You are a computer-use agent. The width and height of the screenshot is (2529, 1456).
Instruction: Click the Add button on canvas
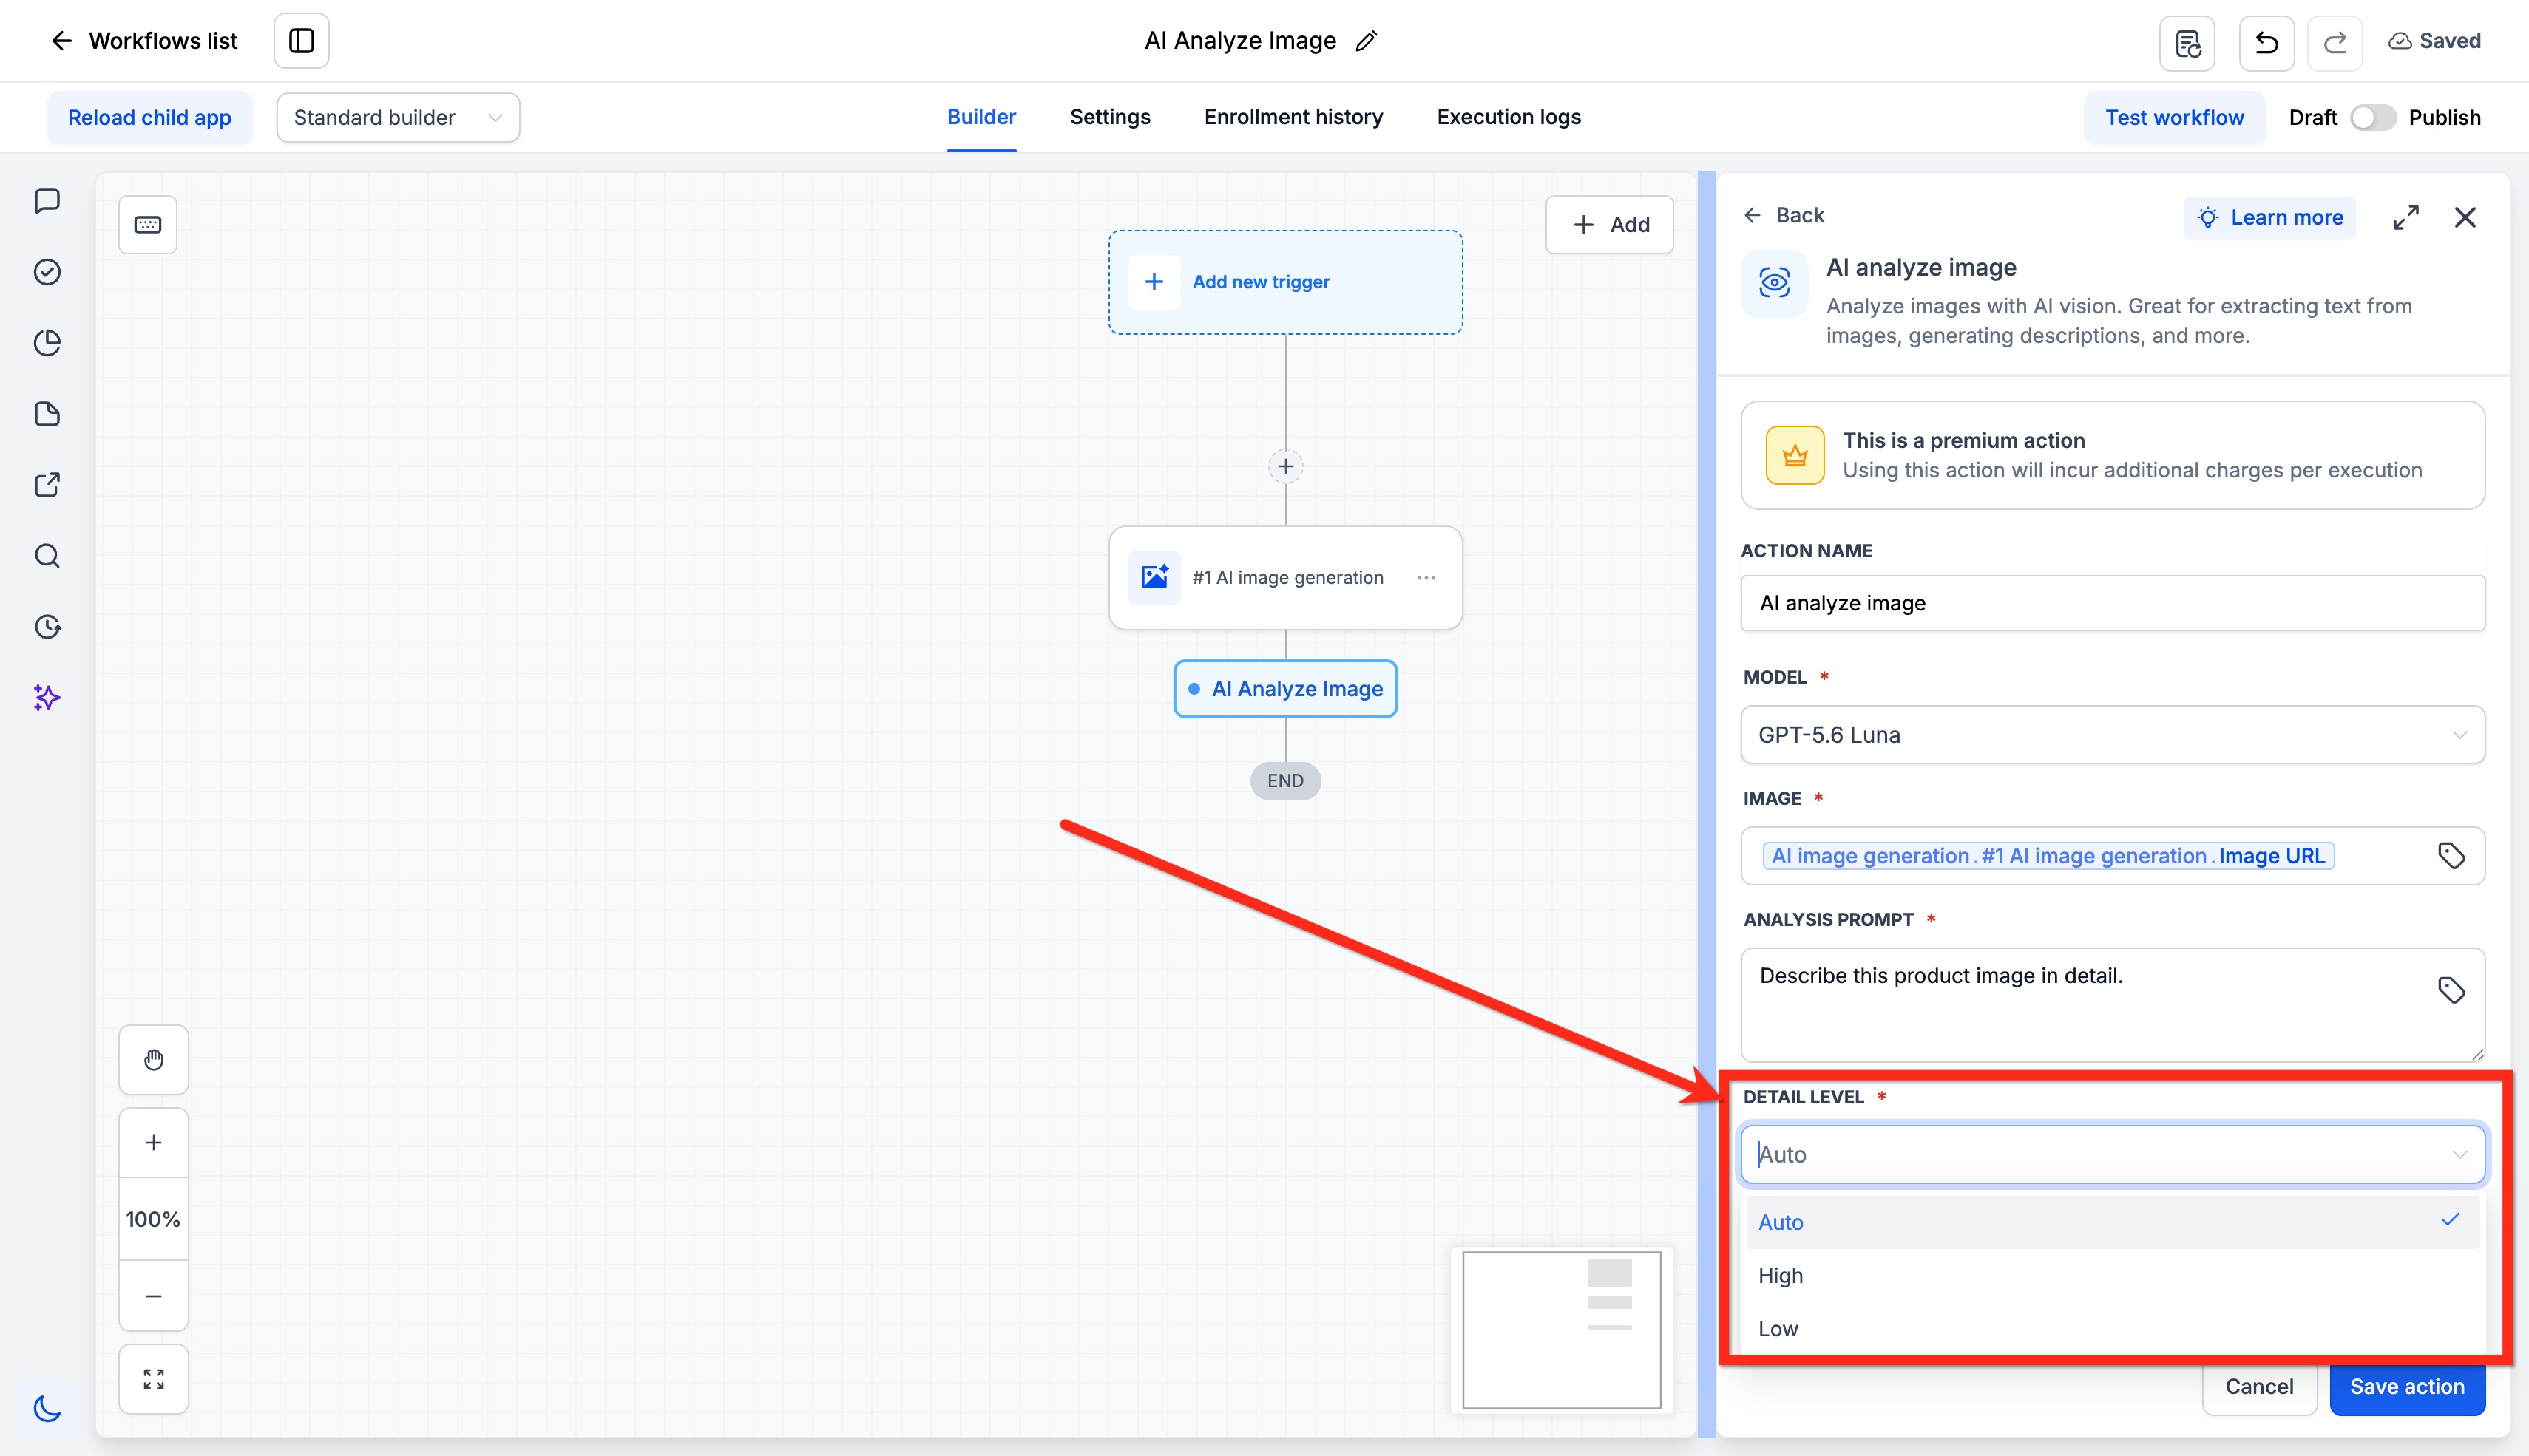[x=1610, y=225]
